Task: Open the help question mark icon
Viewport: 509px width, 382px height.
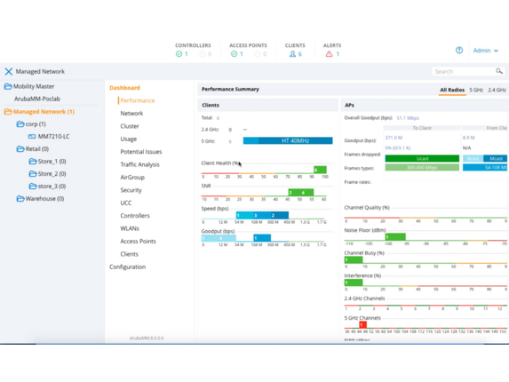Action: tap(459, 51)
